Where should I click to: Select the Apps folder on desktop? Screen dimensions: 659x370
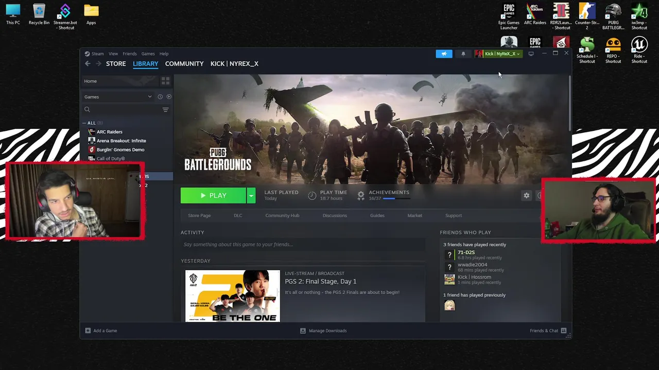91,14
